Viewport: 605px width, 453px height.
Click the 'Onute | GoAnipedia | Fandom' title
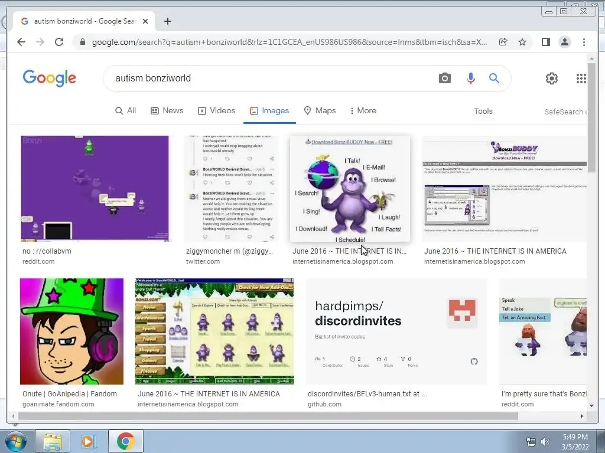pyautogui.click(x=70, y=394)
